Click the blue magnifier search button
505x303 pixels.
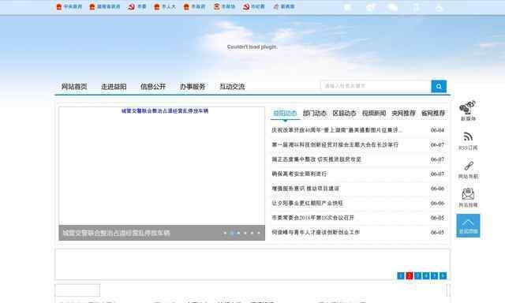click(439, 86)
